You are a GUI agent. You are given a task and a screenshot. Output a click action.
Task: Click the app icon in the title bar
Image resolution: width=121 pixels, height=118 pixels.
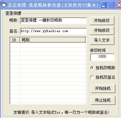point(4,5)
